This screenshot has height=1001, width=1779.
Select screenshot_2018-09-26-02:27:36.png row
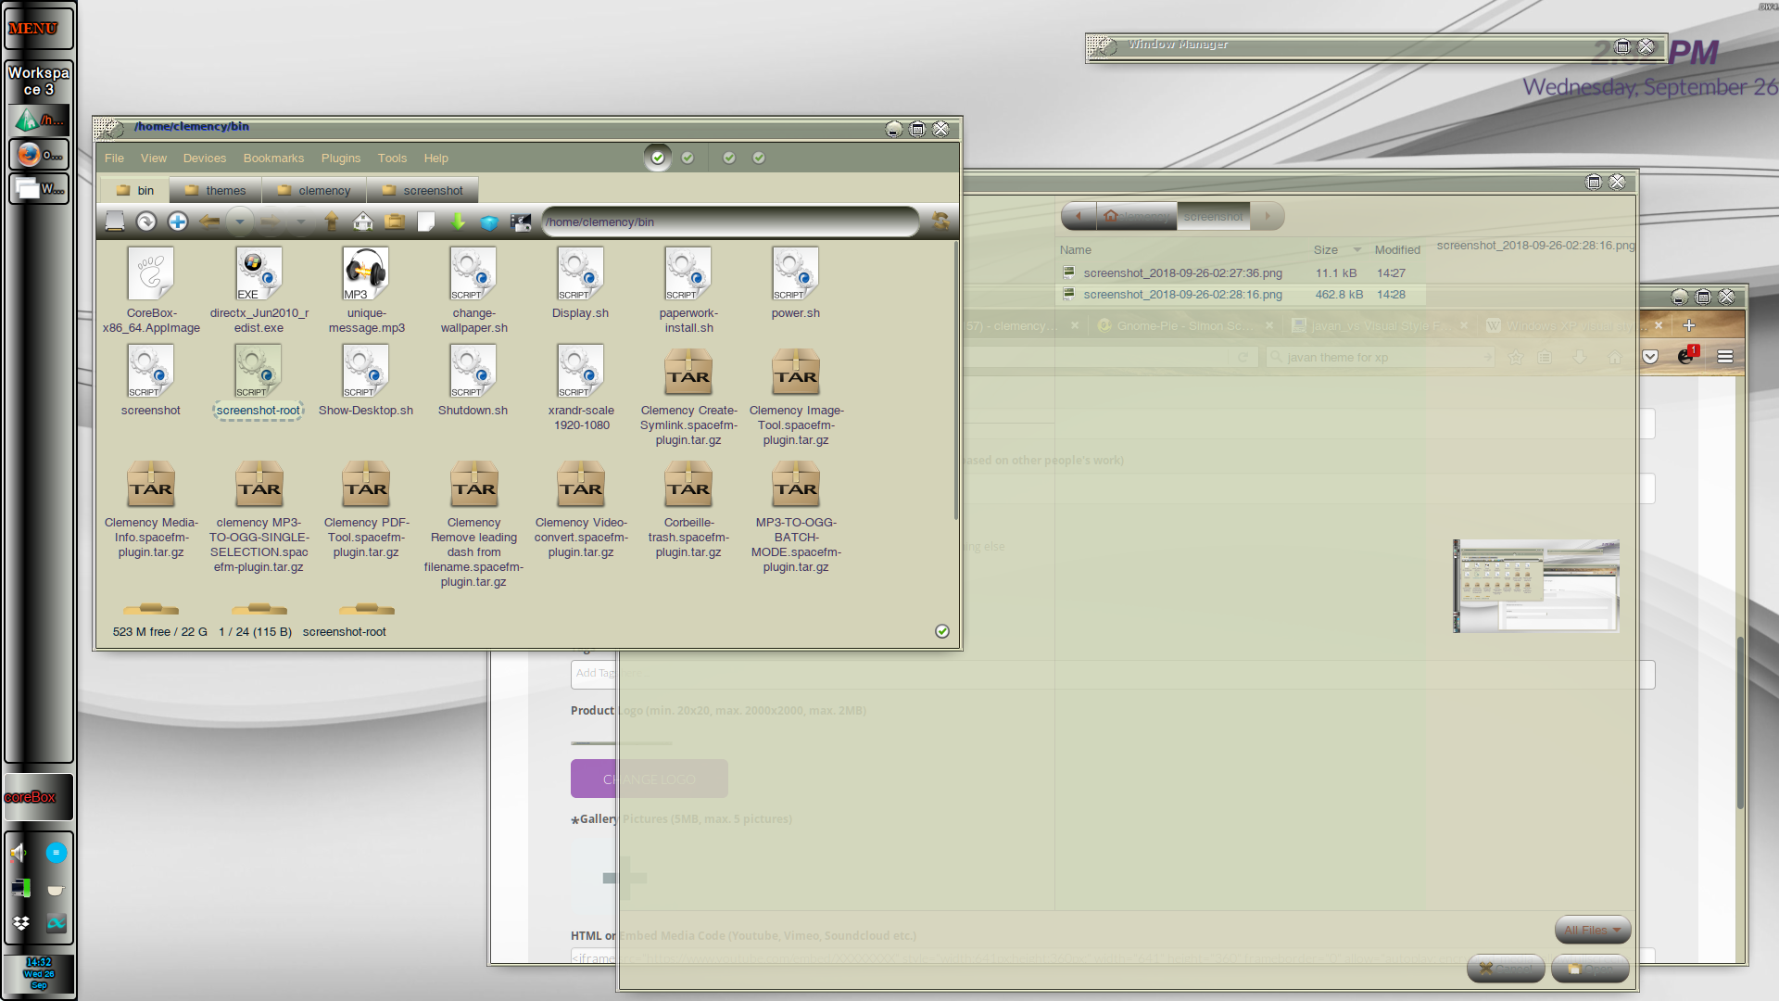pyautogui.click(x=1242, y=273)
